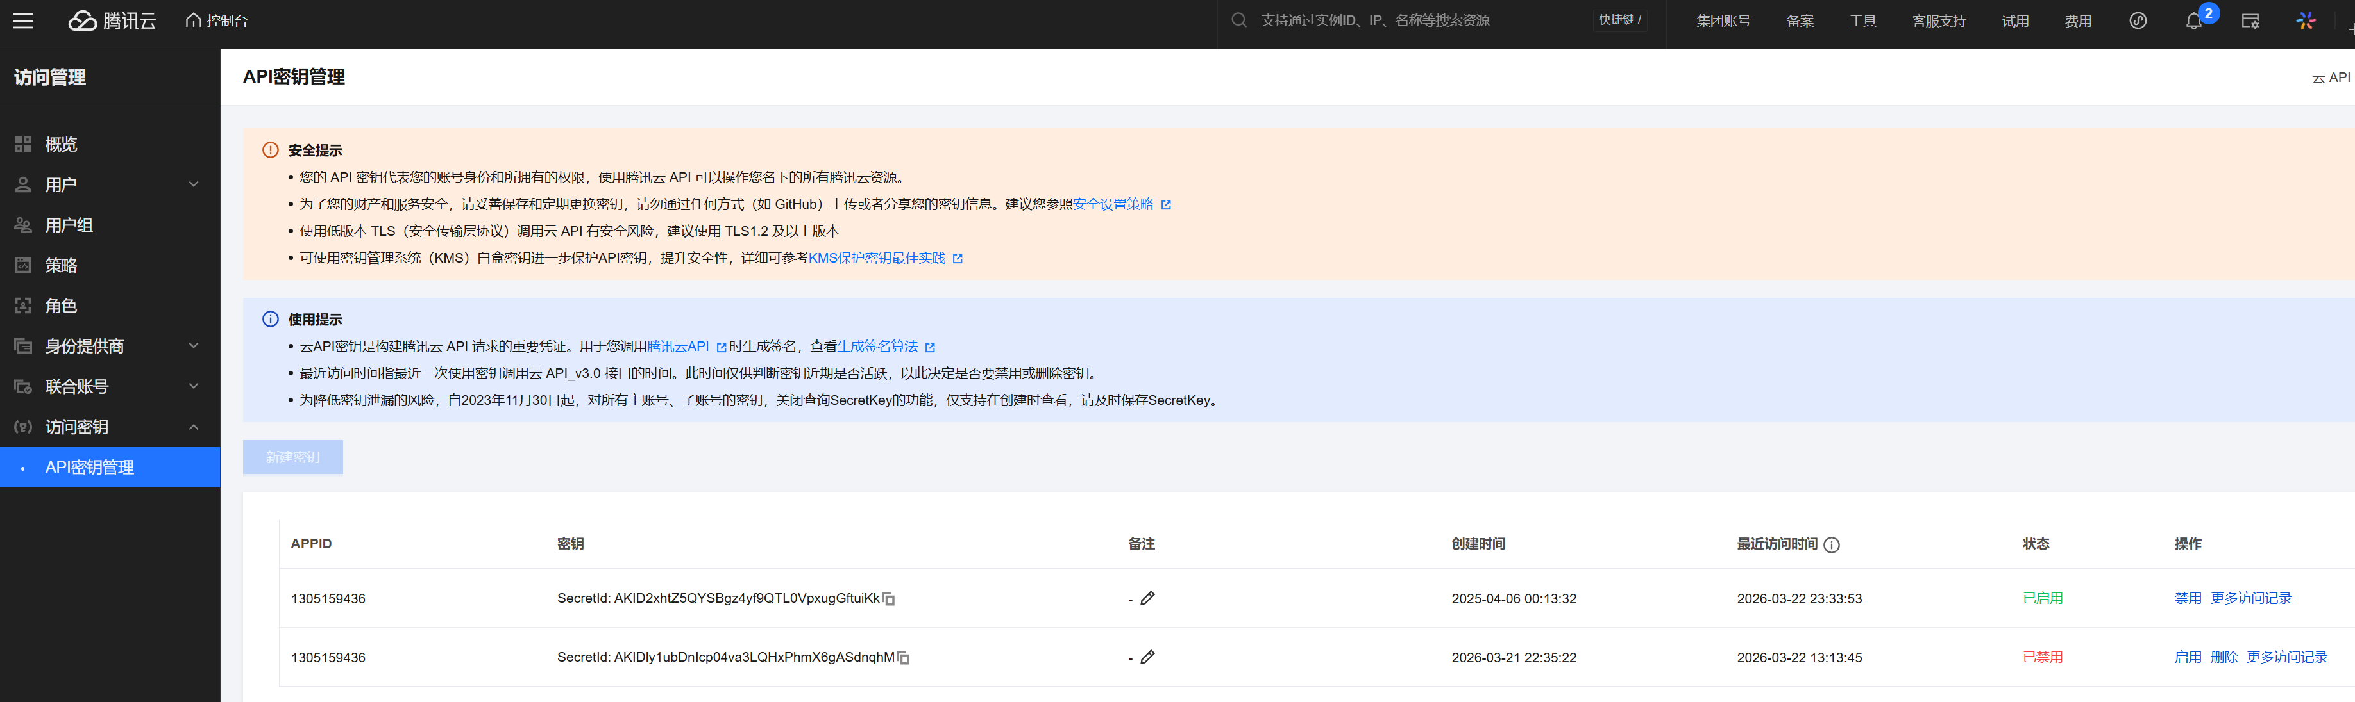Edit remark of first key row
The image size is (2355, 702).
1147,598
